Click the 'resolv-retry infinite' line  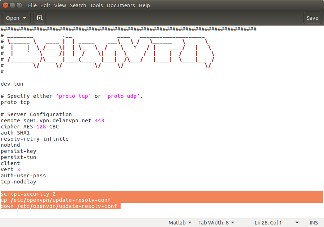(x=35, y=139)
